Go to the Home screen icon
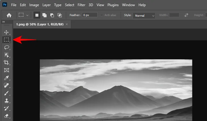This screenshot has height=121, width=207. click(x=9, y=15)
